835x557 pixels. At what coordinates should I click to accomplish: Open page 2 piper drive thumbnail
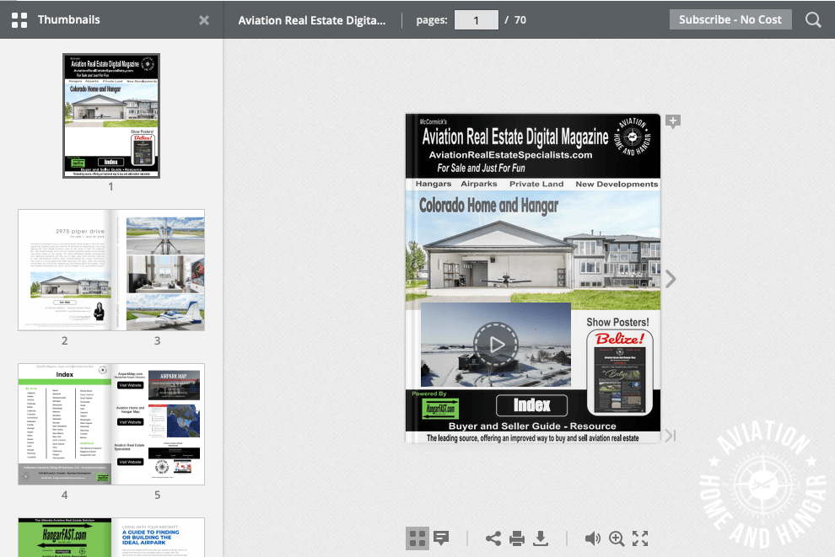65,270
